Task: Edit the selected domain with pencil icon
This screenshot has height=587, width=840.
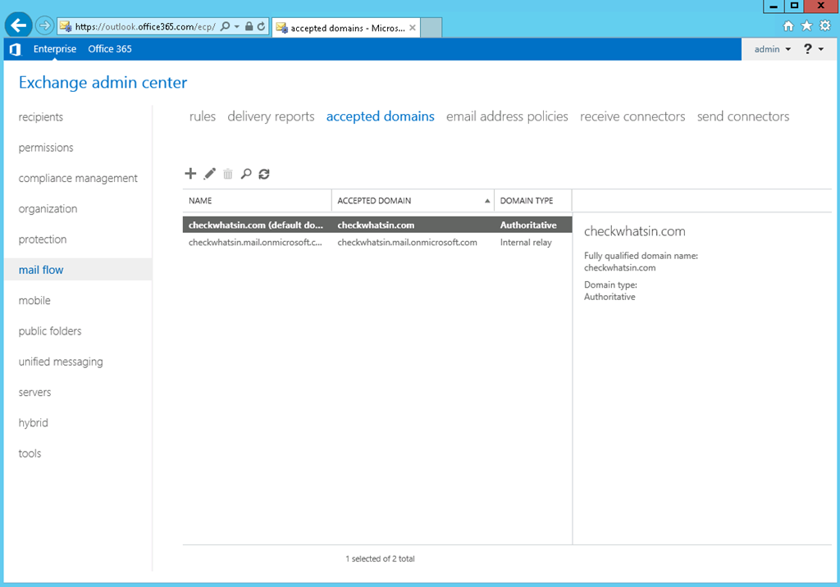Action: (x=209, y=174)
